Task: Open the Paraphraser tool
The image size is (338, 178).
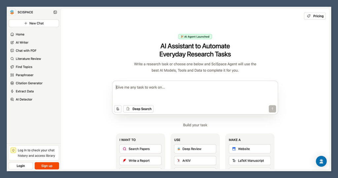Action: point(24,75)
